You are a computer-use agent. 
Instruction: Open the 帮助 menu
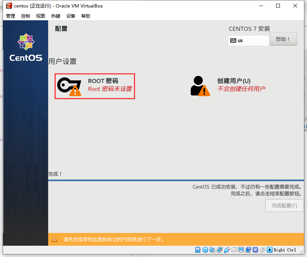click(x=86, y=16)
